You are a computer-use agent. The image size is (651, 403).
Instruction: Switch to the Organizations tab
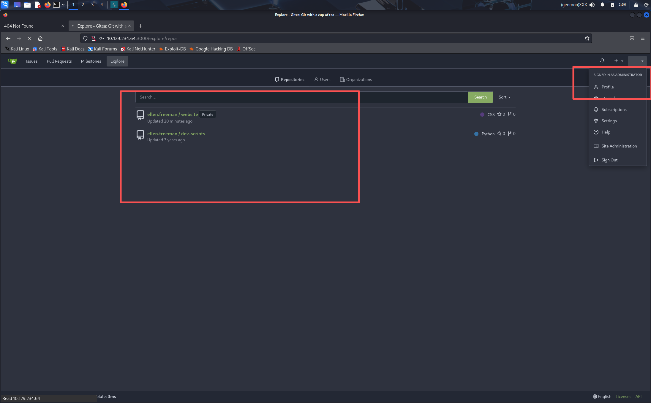[356, 80]
